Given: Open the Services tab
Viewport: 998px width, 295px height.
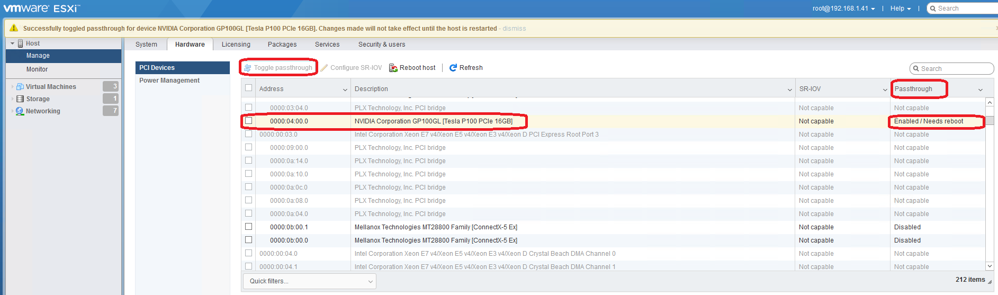Looking at the screenshot, I should coord(327,44).
